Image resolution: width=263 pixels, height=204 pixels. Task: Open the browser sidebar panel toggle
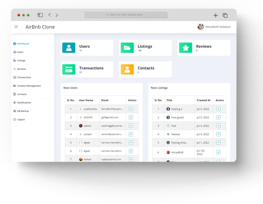click(x=40, y=15)
